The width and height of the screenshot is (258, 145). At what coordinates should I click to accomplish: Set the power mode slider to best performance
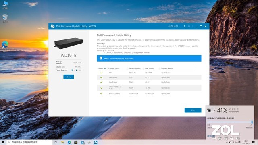252,122
